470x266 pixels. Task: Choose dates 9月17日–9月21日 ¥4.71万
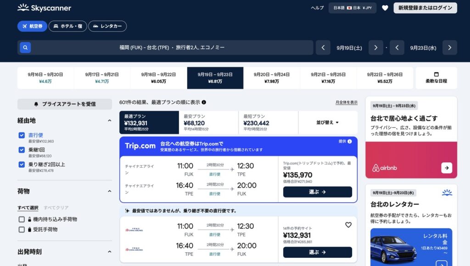click(x=102, y=78)
